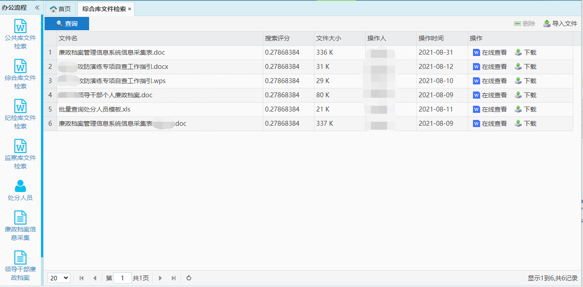Click the 导入文件 import button
The width and height of the screenshot is (583, 287).
point(560,24)
